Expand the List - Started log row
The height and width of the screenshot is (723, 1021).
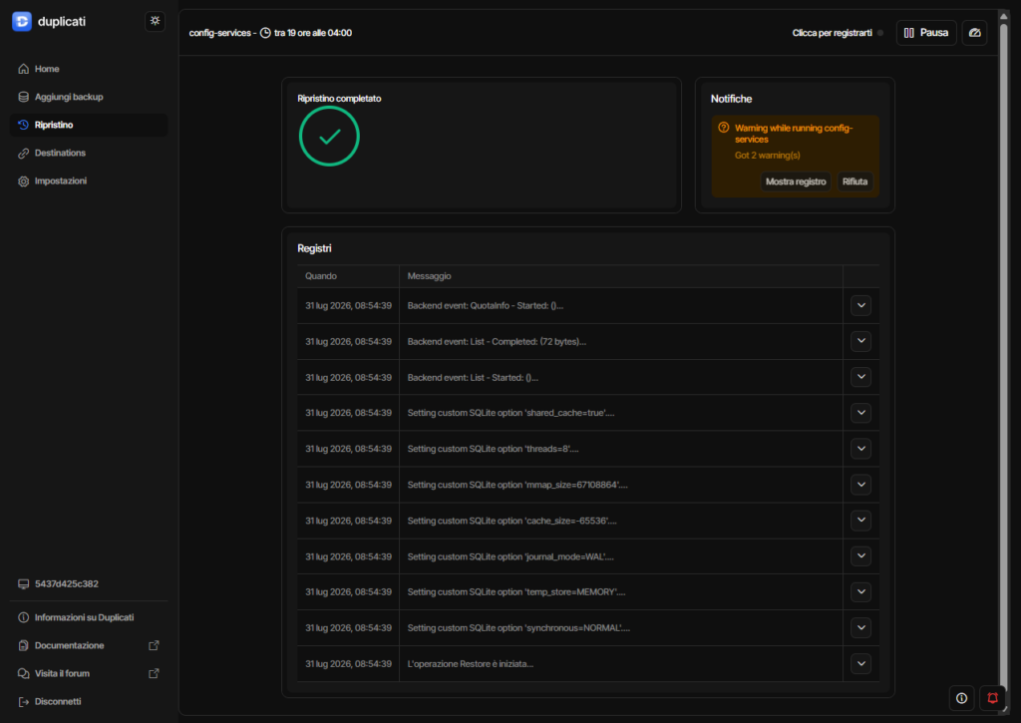coord(860,377)
